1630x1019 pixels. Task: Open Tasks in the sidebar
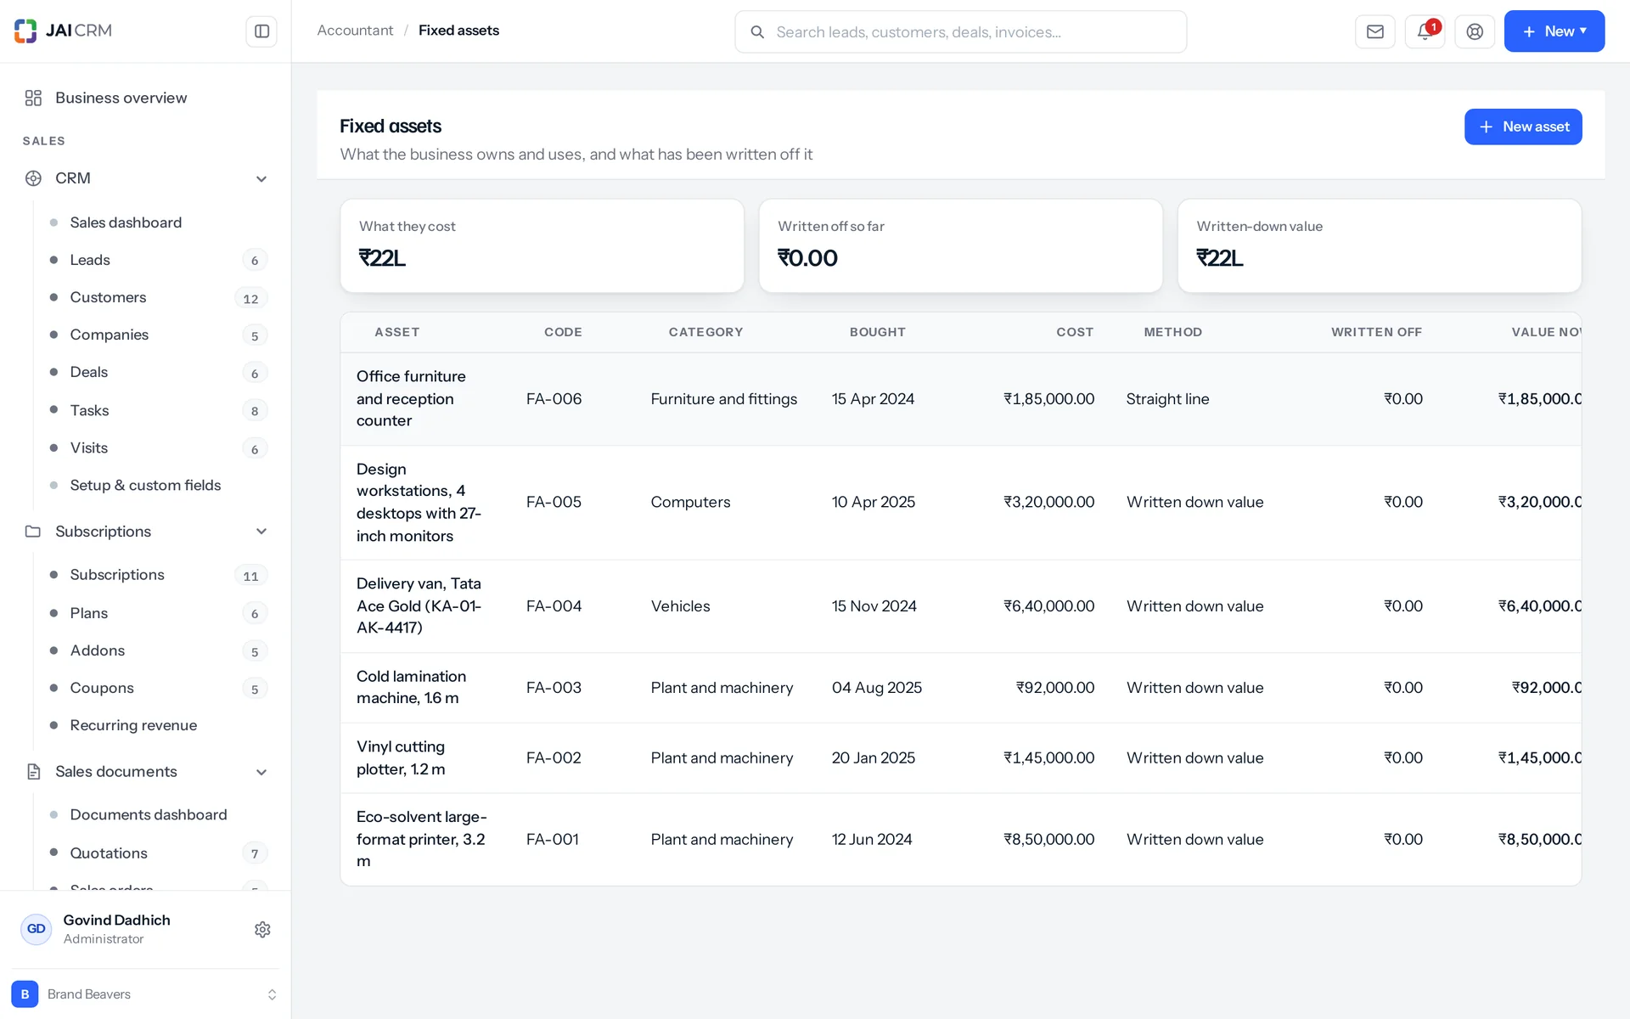89,410
